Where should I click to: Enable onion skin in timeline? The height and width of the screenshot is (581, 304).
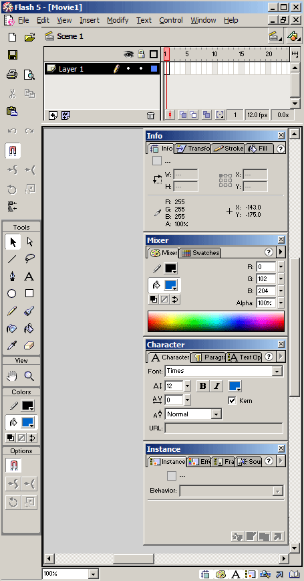click(183, 115)
